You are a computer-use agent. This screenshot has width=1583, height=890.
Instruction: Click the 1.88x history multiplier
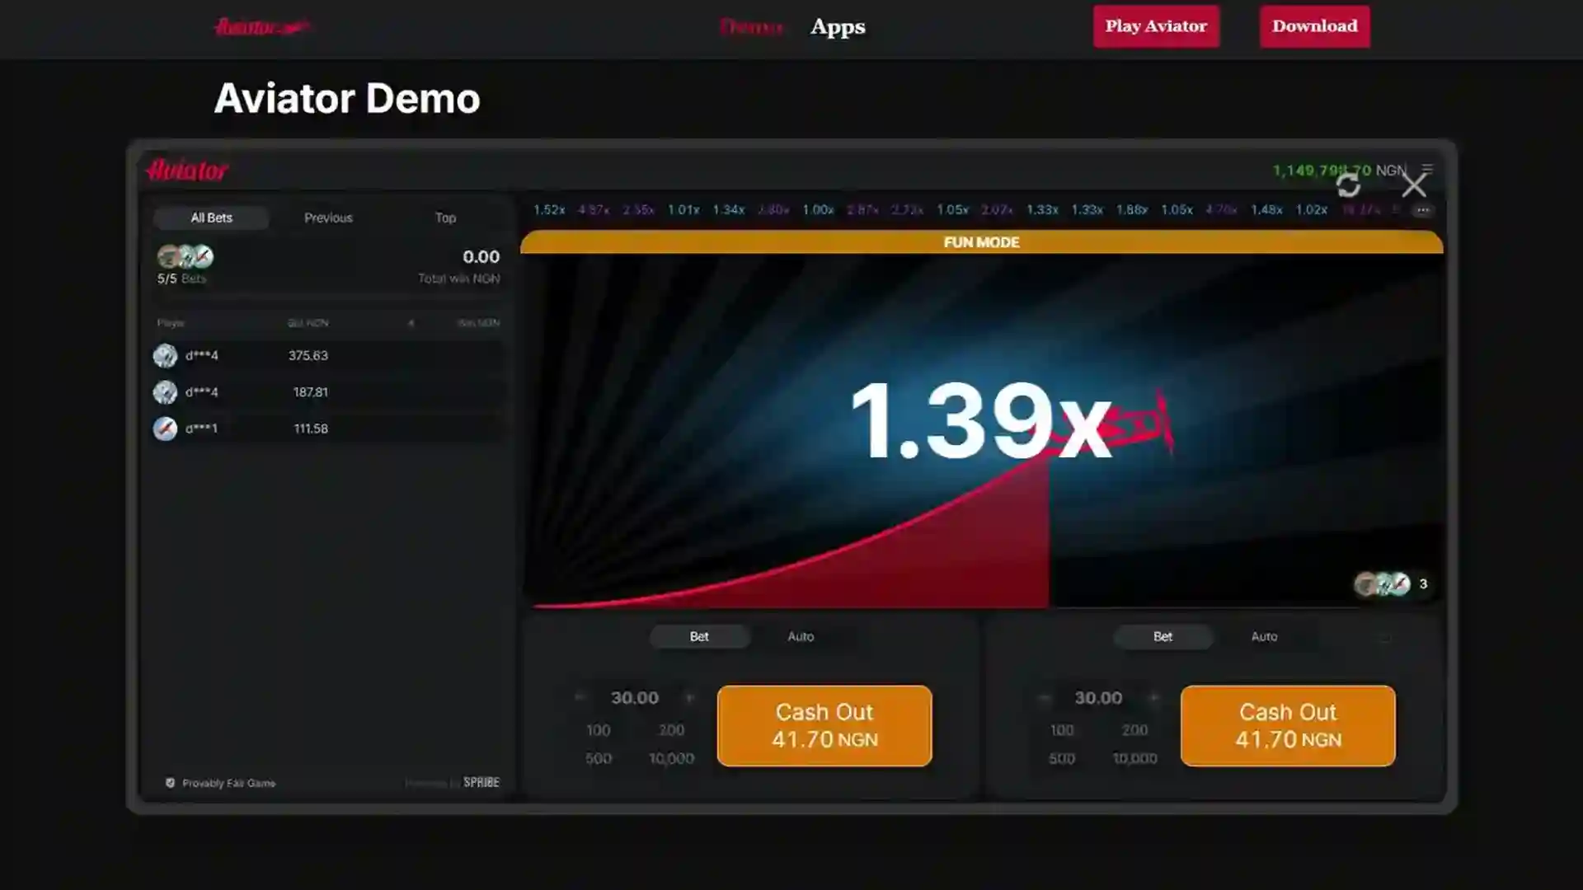1132,210
